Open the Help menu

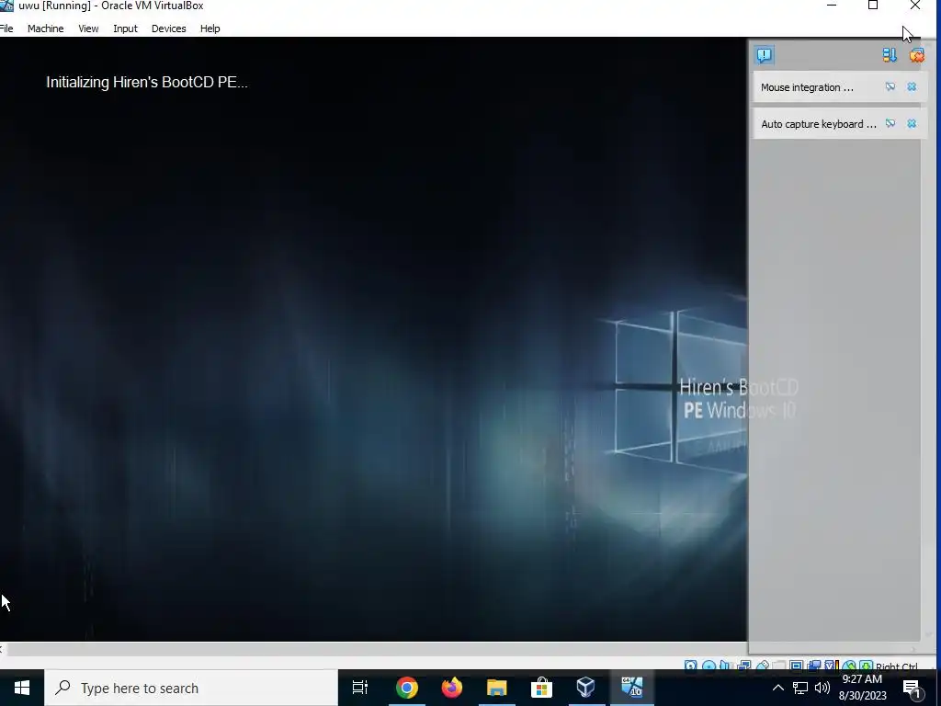(210, 28)
